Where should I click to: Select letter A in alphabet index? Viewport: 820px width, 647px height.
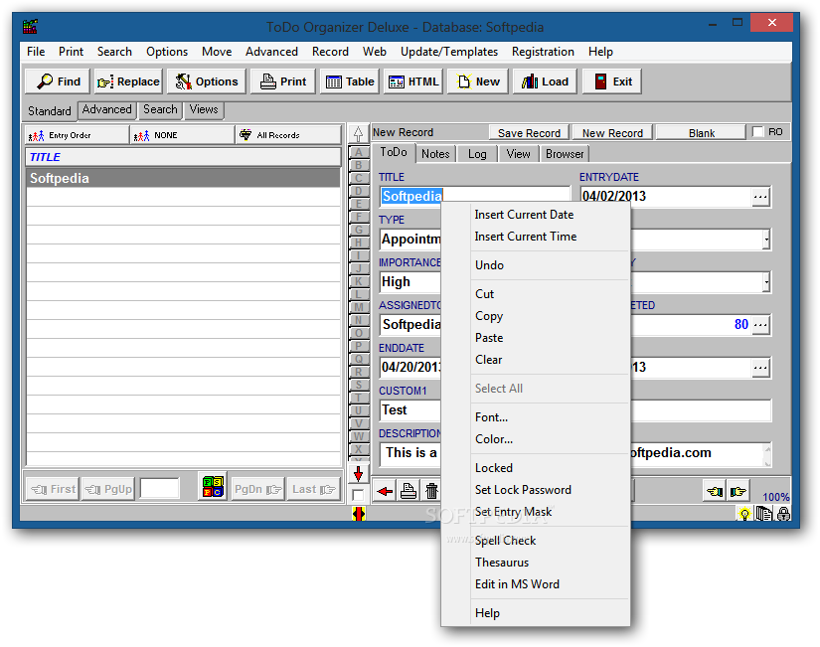tap(358, 152)
